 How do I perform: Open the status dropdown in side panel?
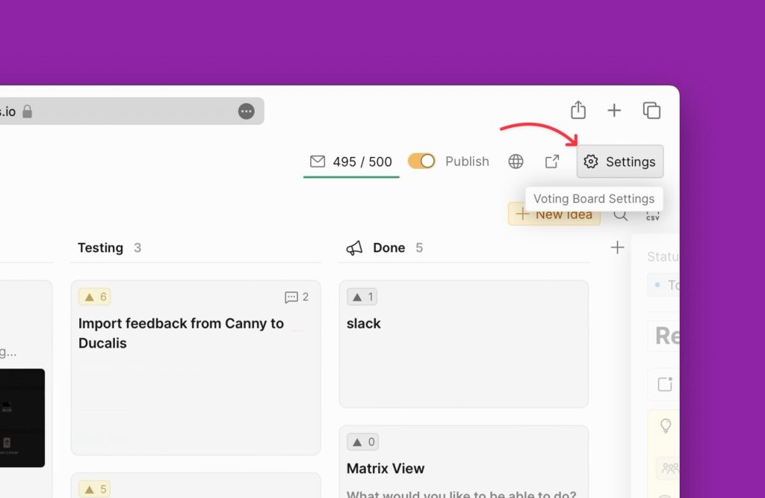(x=665, y=285)
